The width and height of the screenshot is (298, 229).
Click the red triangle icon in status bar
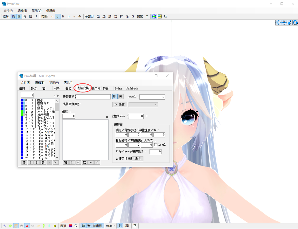coord(27,226)
